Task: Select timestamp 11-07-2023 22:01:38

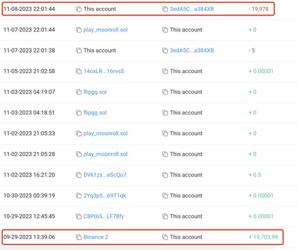Action: pyautogui.click(x=29, y=50)
